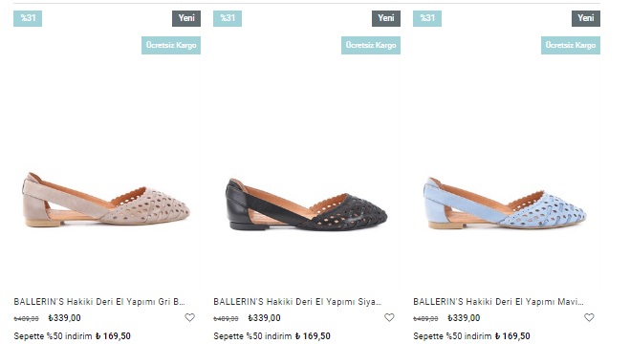Click Sepette %50 indirim text under blue shoe
The width and height of the screenshot is (630, 344).
(x=452, y=336)
